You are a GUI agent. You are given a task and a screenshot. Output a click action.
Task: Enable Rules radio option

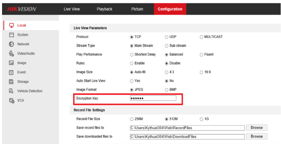tap(132, 63)
